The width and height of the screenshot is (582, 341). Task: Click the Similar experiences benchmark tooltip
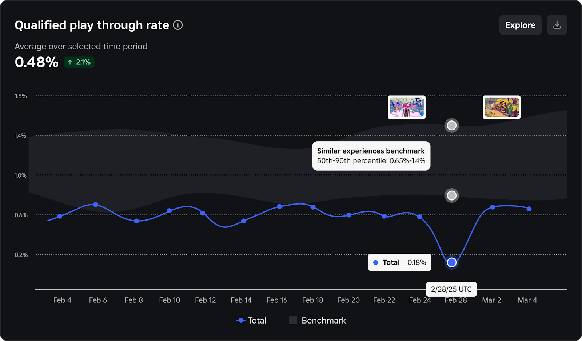point(371,156)
